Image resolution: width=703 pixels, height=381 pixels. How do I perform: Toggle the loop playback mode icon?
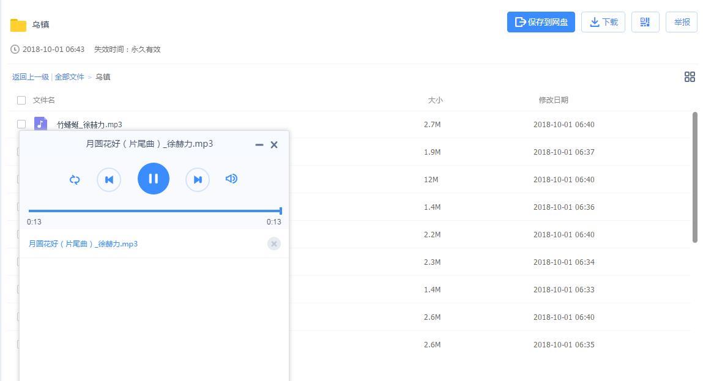tap(75, 179)
